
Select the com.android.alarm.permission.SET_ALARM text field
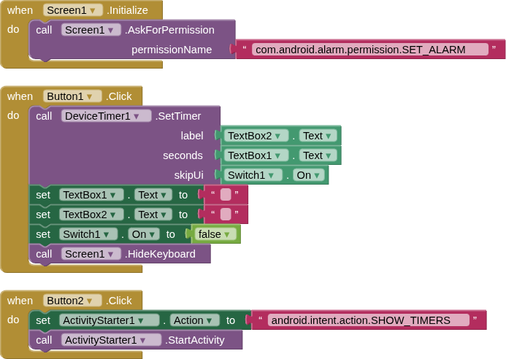(x=369, y=50)
